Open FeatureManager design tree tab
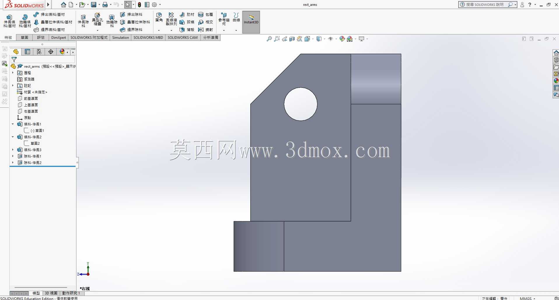Image resolution: width=559 pixels, height=300 pixels. pyautogui.click(x=16, y=52)
